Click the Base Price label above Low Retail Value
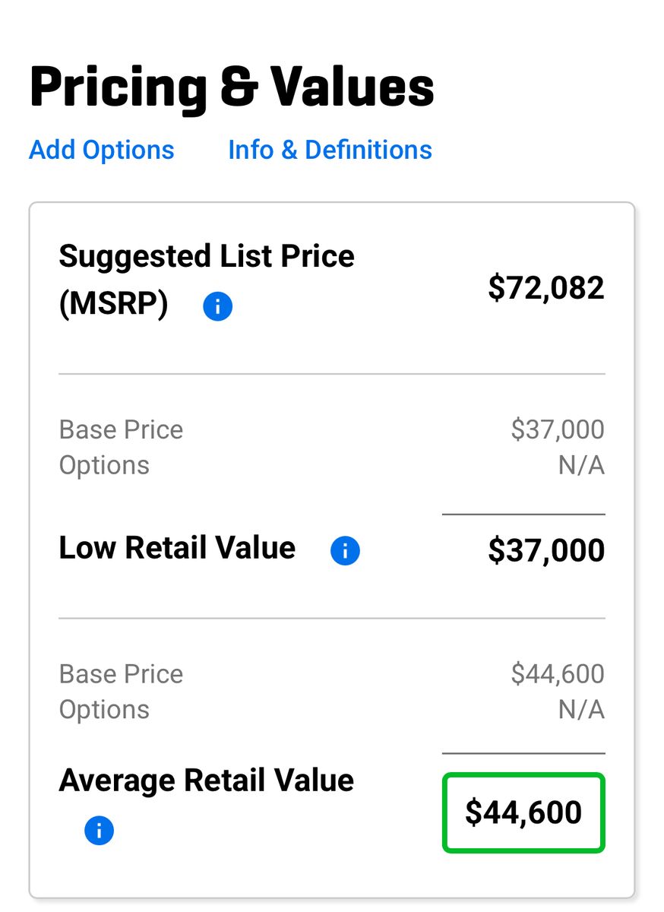This screenshot has height=912, width=664. 121,429
